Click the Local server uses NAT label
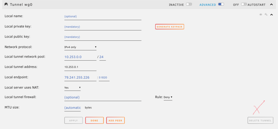This screenshot has height=129, width=278. point(22,87)
